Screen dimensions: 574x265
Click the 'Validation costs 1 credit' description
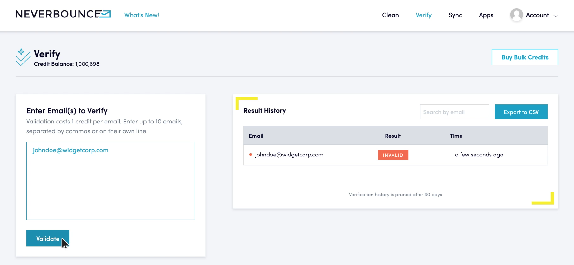coord(105,126)
